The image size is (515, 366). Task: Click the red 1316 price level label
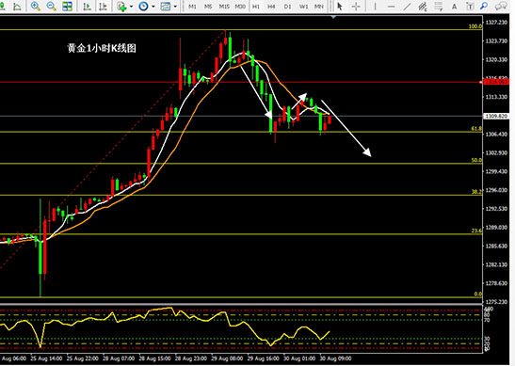(496, 82)
